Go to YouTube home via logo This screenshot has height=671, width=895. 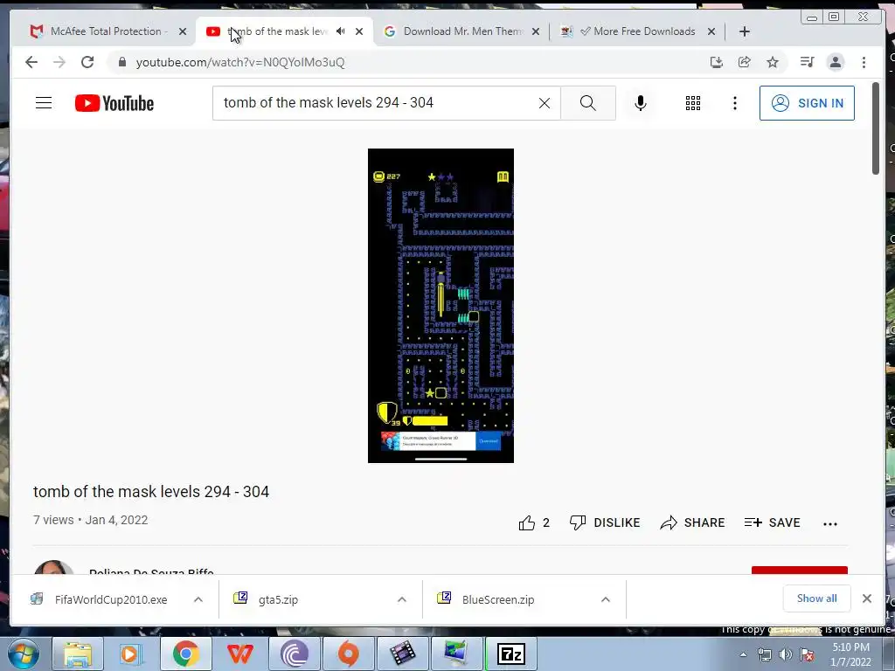114,103
